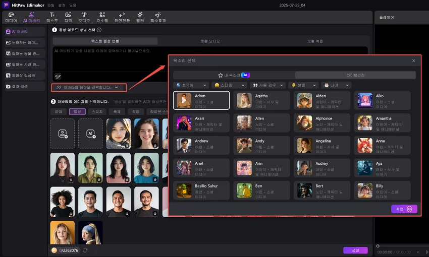
Task: Open the 파일 (File) menu
Action: [x=50, y=5]
